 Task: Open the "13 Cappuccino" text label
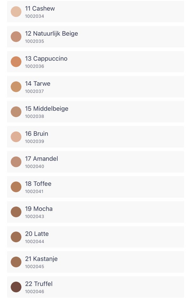[x=46, y=59]
